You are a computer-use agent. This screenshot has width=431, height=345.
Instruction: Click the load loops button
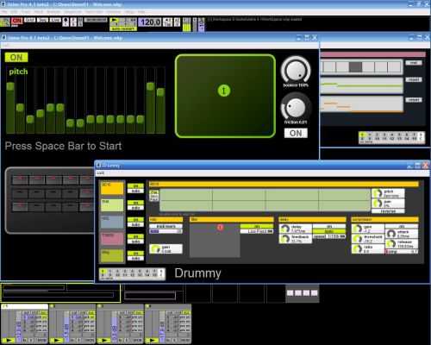pyautogui.click(x=166, y=226)
